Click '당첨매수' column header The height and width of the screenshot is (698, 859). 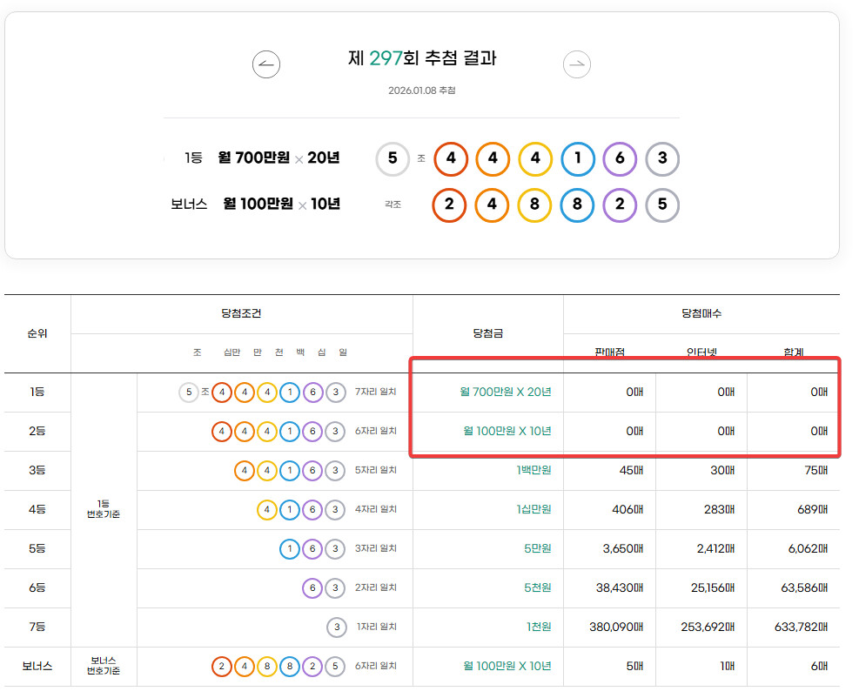coord(701,313)
